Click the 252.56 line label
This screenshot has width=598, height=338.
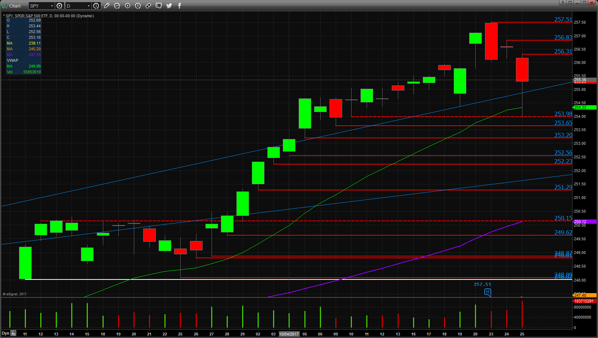coord(563,153)
